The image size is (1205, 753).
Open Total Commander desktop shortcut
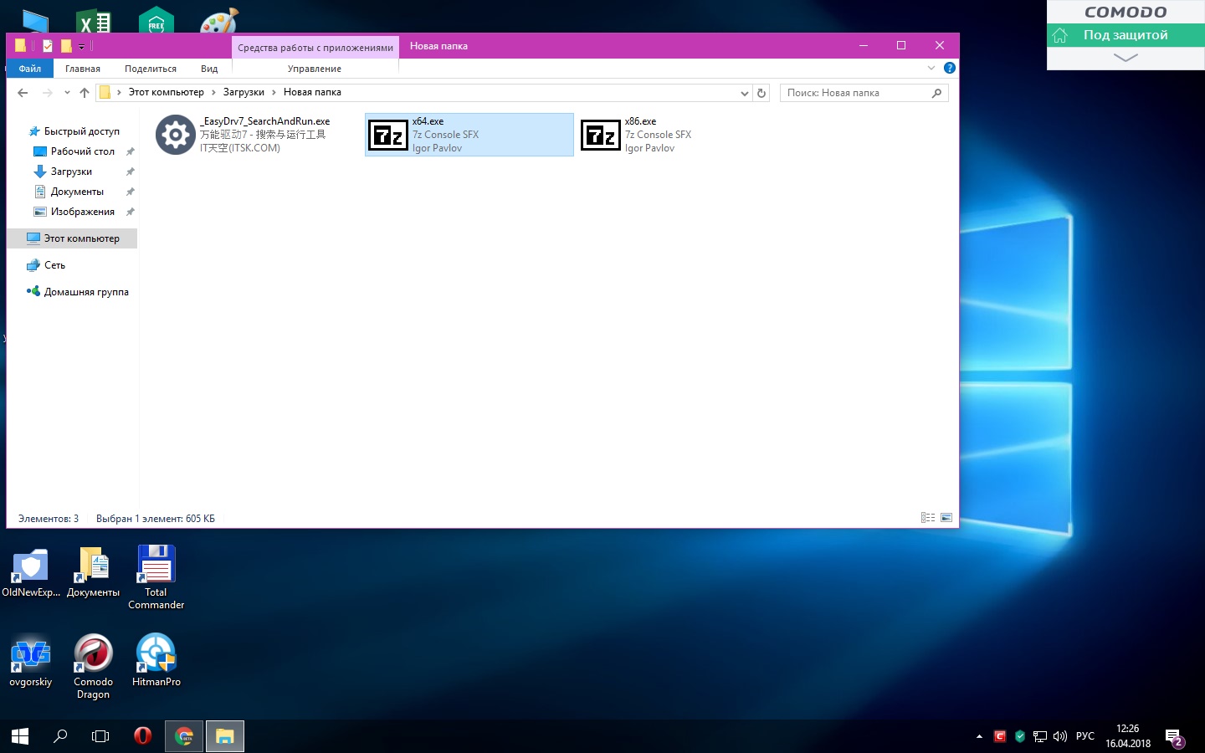pyautogui.click(x=156, y=577)
